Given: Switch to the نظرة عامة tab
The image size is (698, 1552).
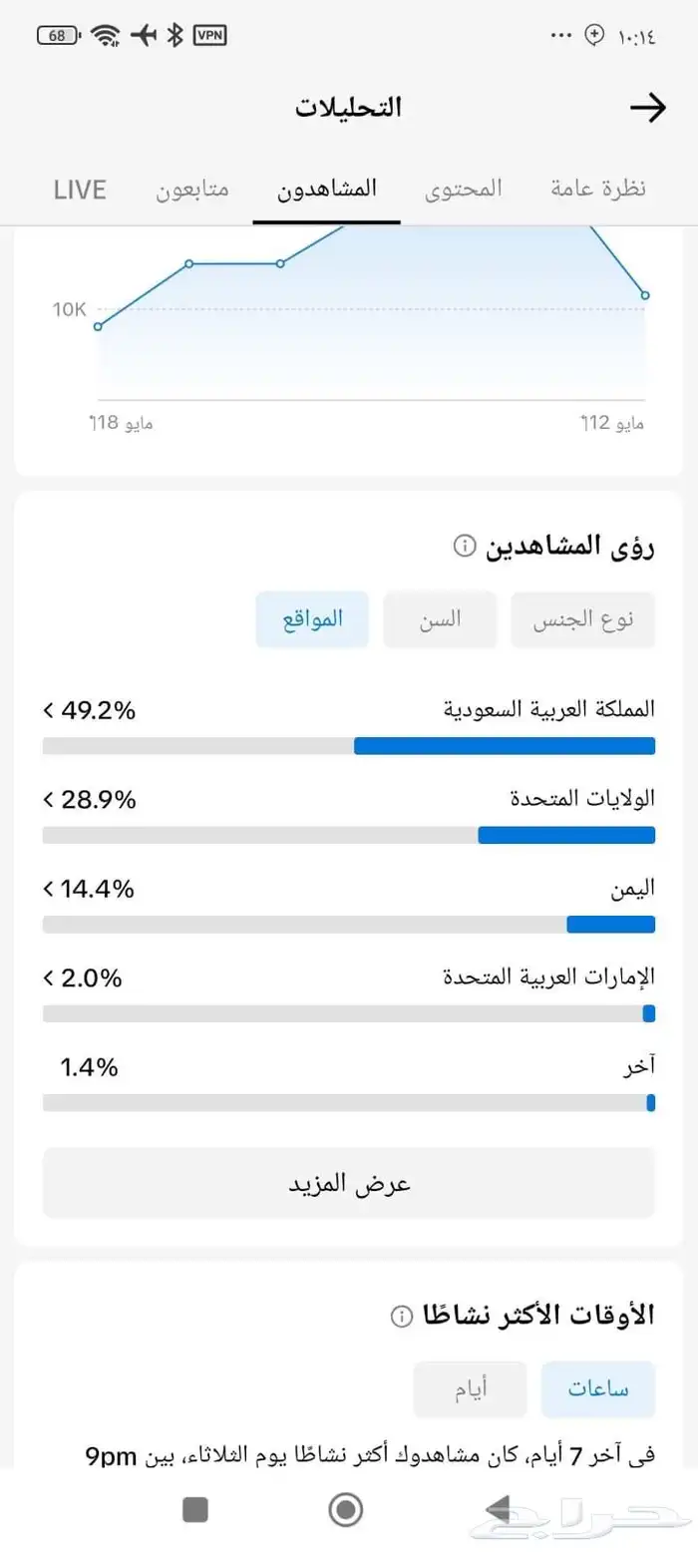Looking at the screenshot, I should coord(598,189).
